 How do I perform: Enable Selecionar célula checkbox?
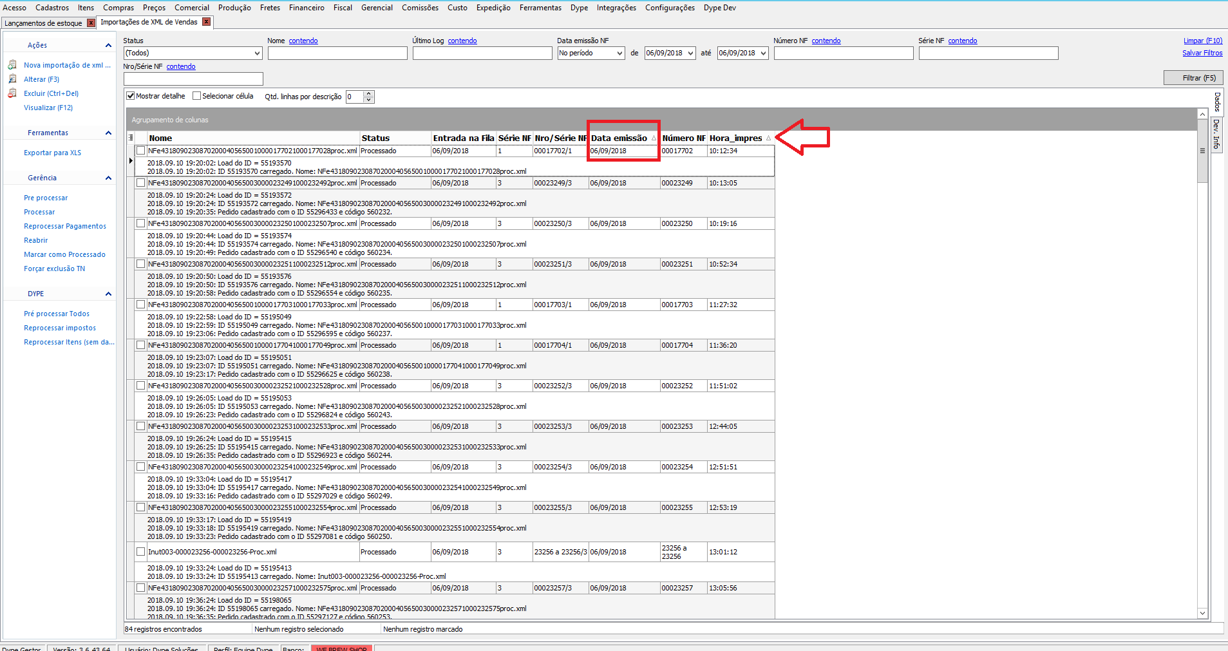tap(197, 96)
